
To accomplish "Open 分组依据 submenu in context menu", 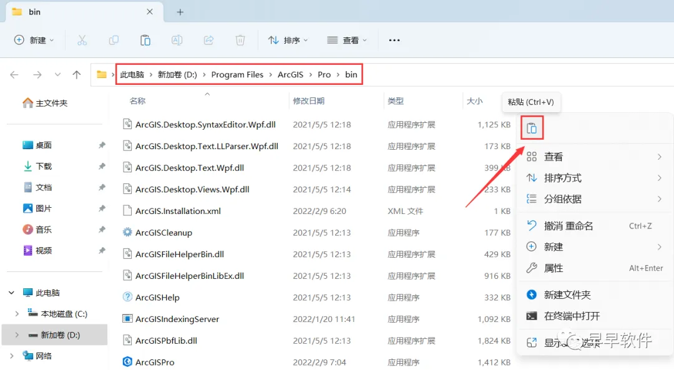I will coord(595,199).
